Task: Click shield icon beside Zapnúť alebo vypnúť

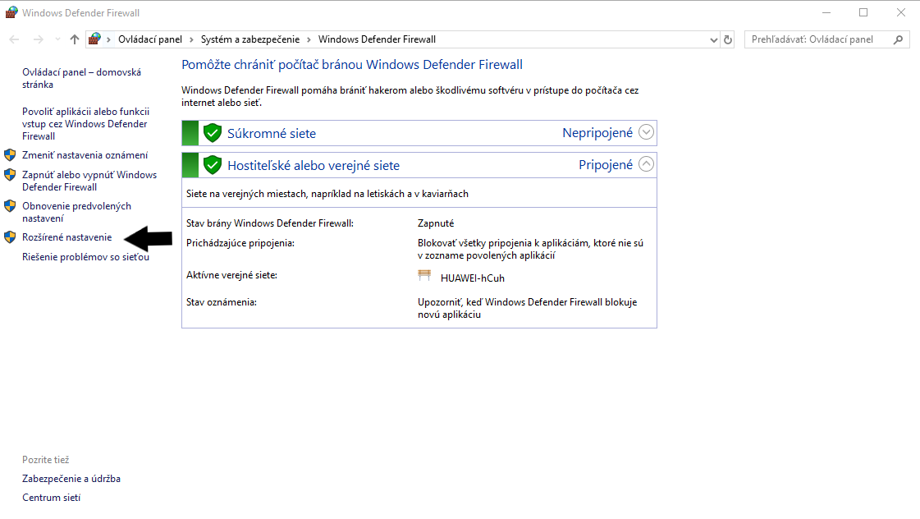Action: (x=10, y=175)
